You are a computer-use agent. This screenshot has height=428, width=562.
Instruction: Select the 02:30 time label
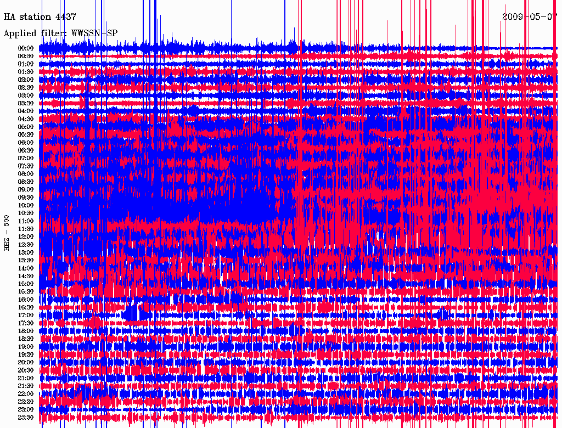[x=26, y=87]
